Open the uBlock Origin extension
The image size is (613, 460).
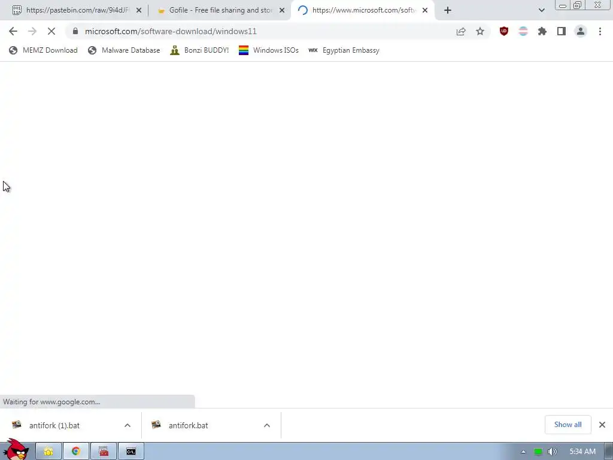click(504, 31)
